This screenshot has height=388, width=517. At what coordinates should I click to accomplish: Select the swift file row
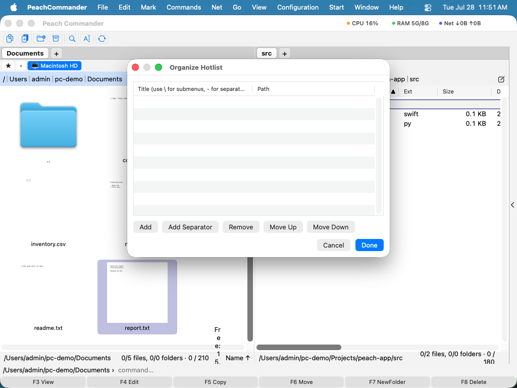(x=445, y=114)
